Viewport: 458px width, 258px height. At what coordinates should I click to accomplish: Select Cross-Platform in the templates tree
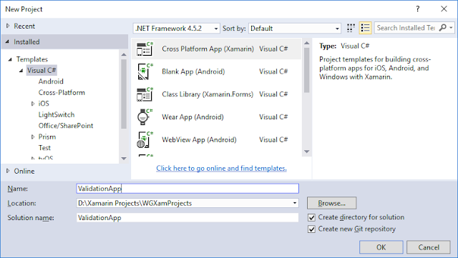pyautogui.click(x=62, y=92)
